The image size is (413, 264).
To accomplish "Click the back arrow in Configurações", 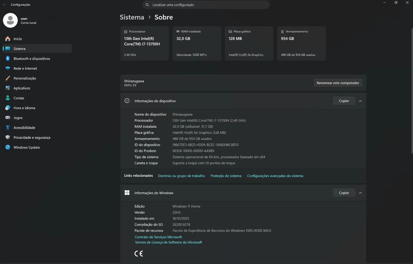I will coord(5,5).
